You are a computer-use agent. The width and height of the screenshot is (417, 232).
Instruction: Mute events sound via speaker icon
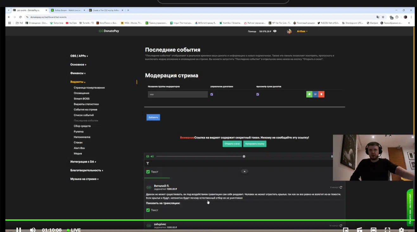coord(152,156)
